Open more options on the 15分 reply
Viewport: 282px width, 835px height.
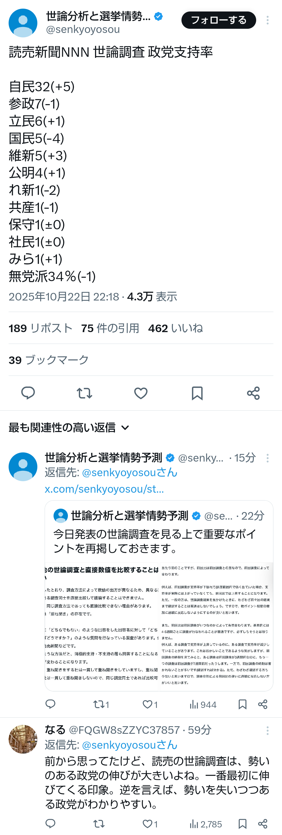click(267, 458)
